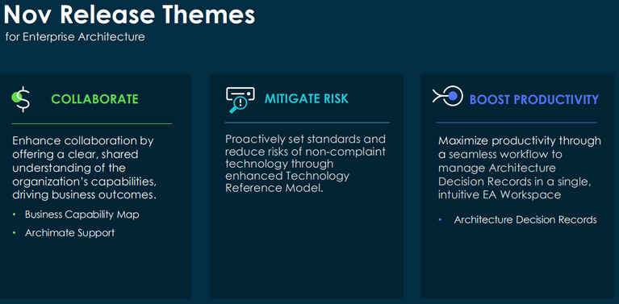Click the green bullet before Archimate Support
The height and width of the screenshot is (304, 619).
coord(15,232)
